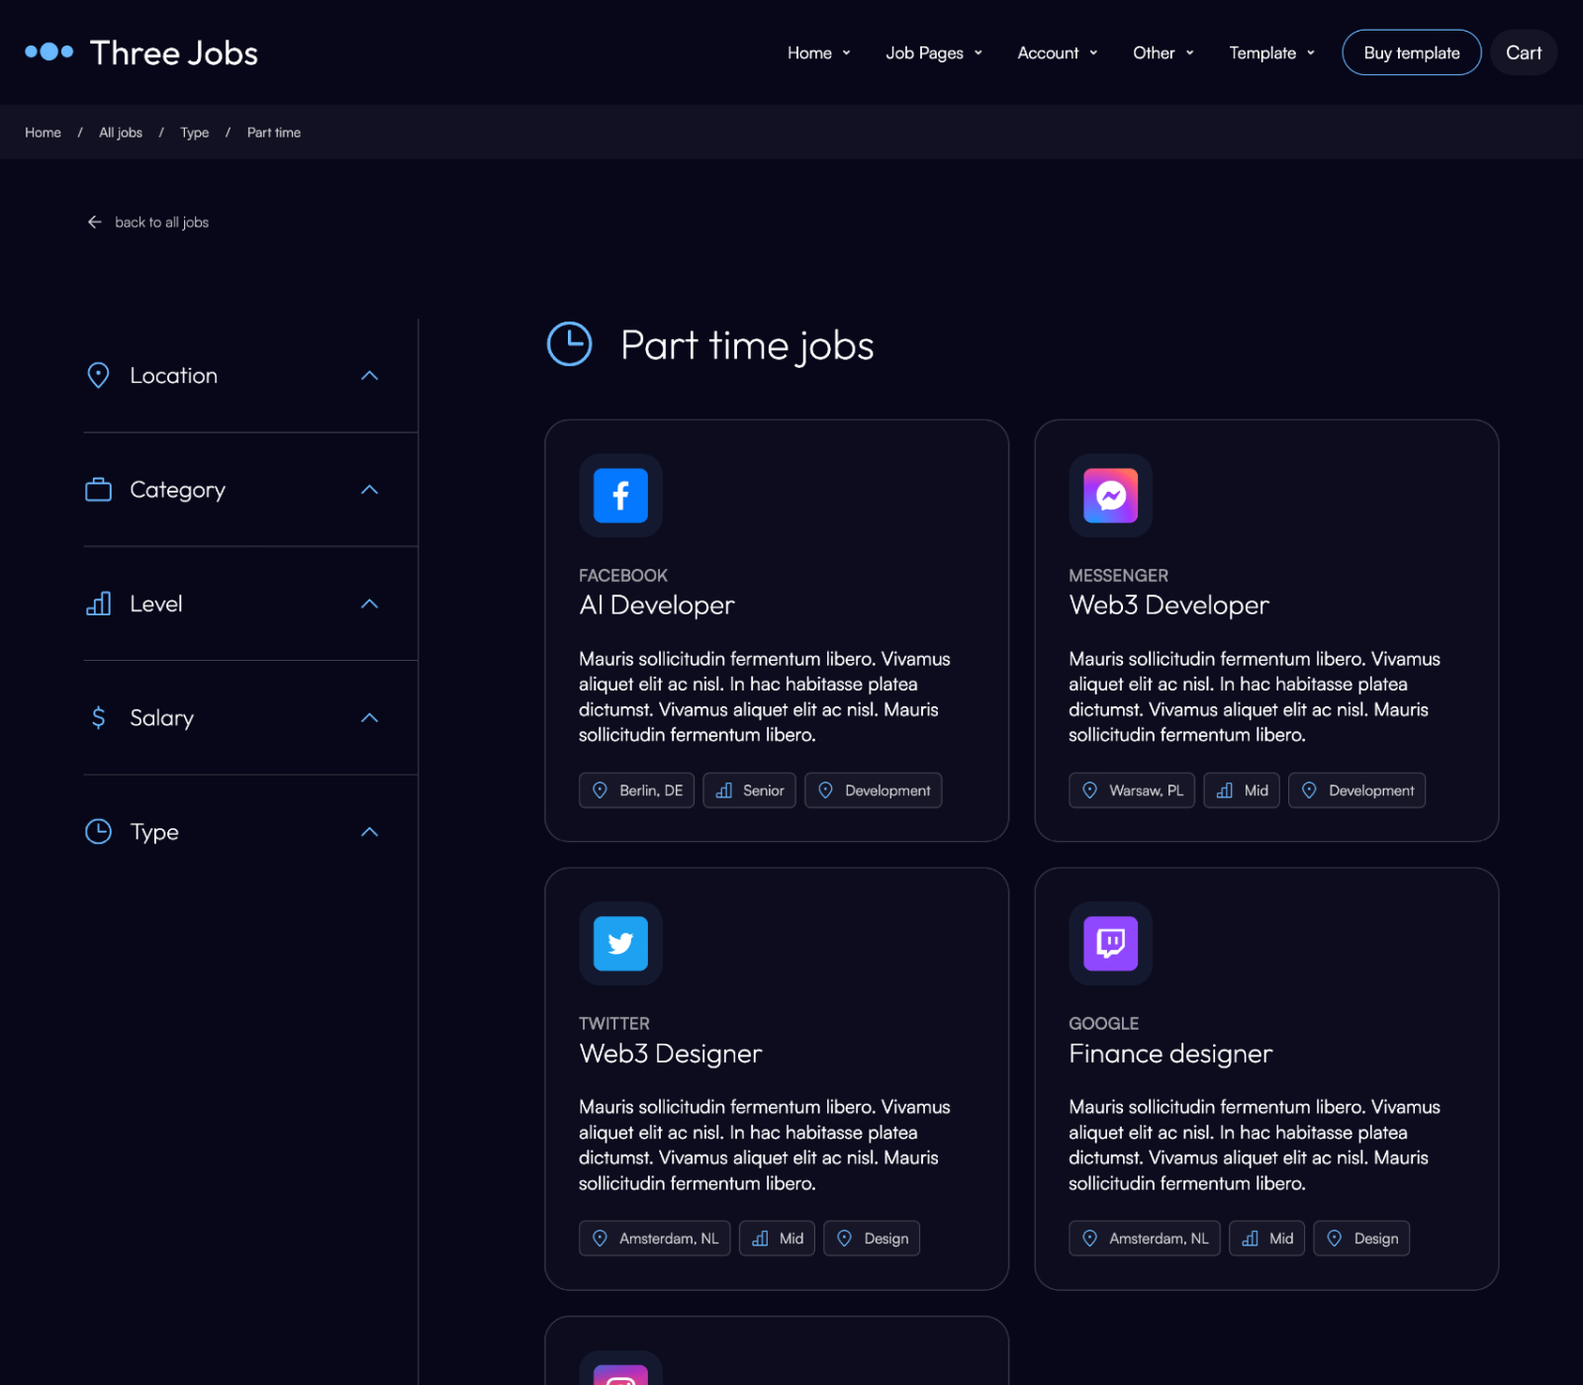Screen dimensions: 1583x1385
Task: Open the Messenger company logo icon
Action: click(1110, 496)
